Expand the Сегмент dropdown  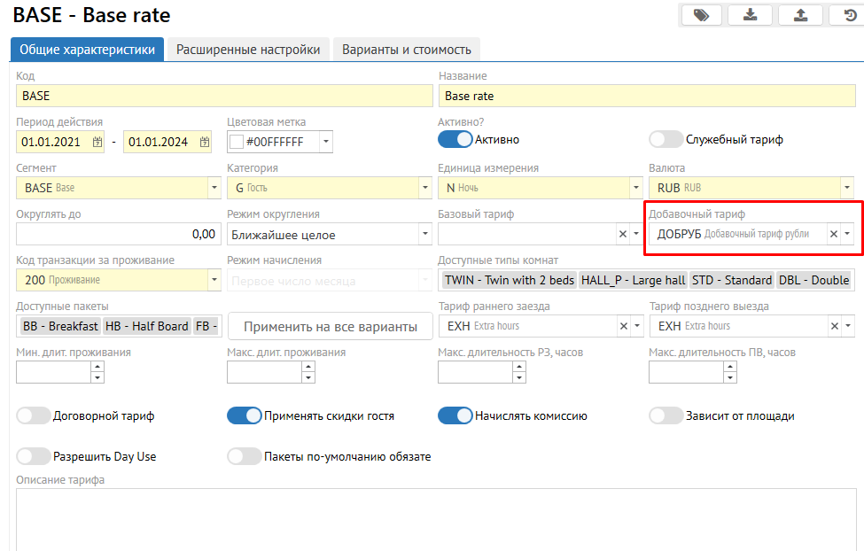(x=214, y=188)
